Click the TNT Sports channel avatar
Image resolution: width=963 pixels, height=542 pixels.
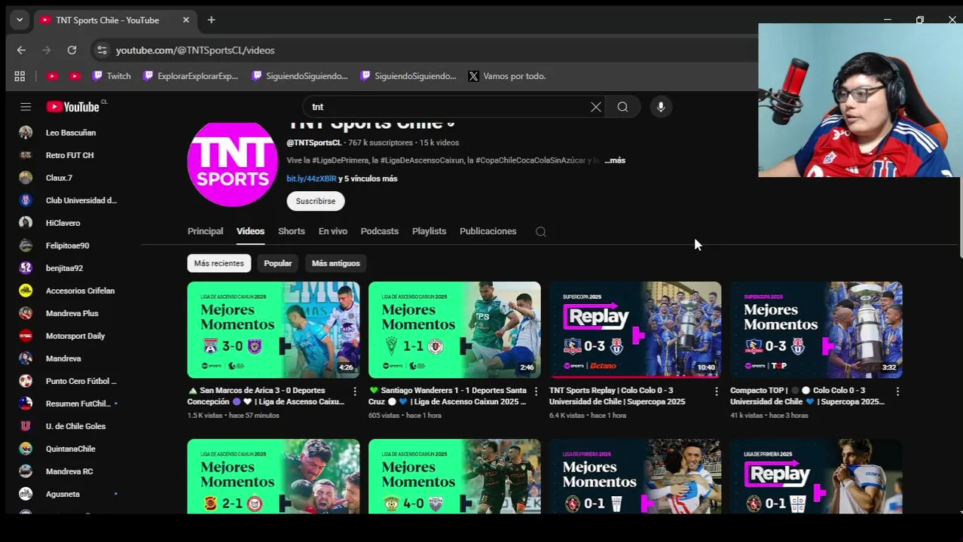[232, 163]
